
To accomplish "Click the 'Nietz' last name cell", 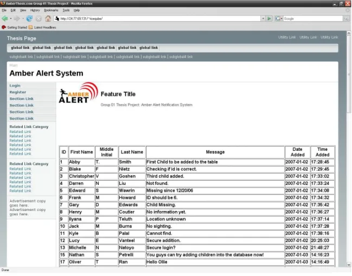I will 132,169.
